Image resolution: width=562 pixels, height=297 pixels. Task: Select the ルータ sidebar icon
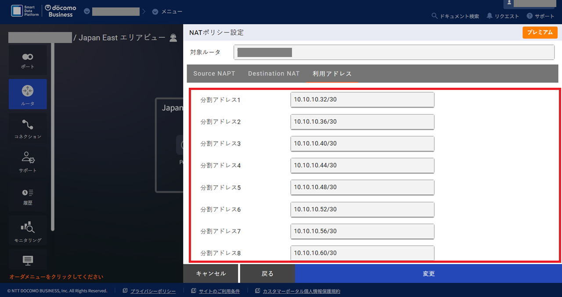(x=28, y=94)
